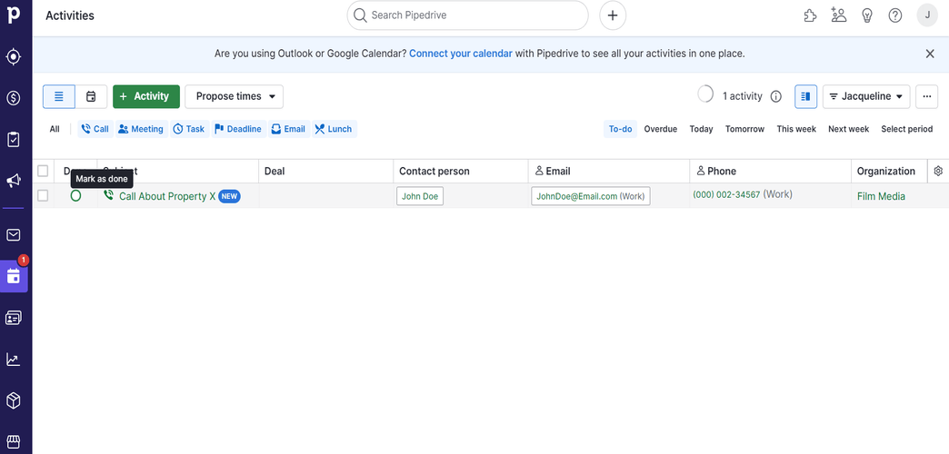Viewport: 949px width, 454px height.
Task: Click the Connect your calendar link
Action: 461,54
